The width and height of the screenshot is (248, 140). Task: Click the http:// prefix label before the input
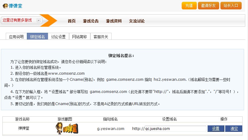(138, 128)
